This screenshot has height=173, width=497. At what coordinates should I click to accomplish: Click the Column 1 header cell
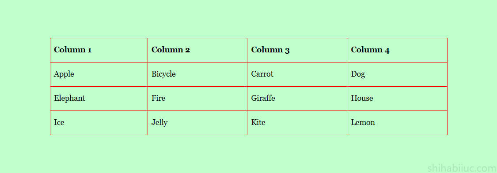click(99, 50)
